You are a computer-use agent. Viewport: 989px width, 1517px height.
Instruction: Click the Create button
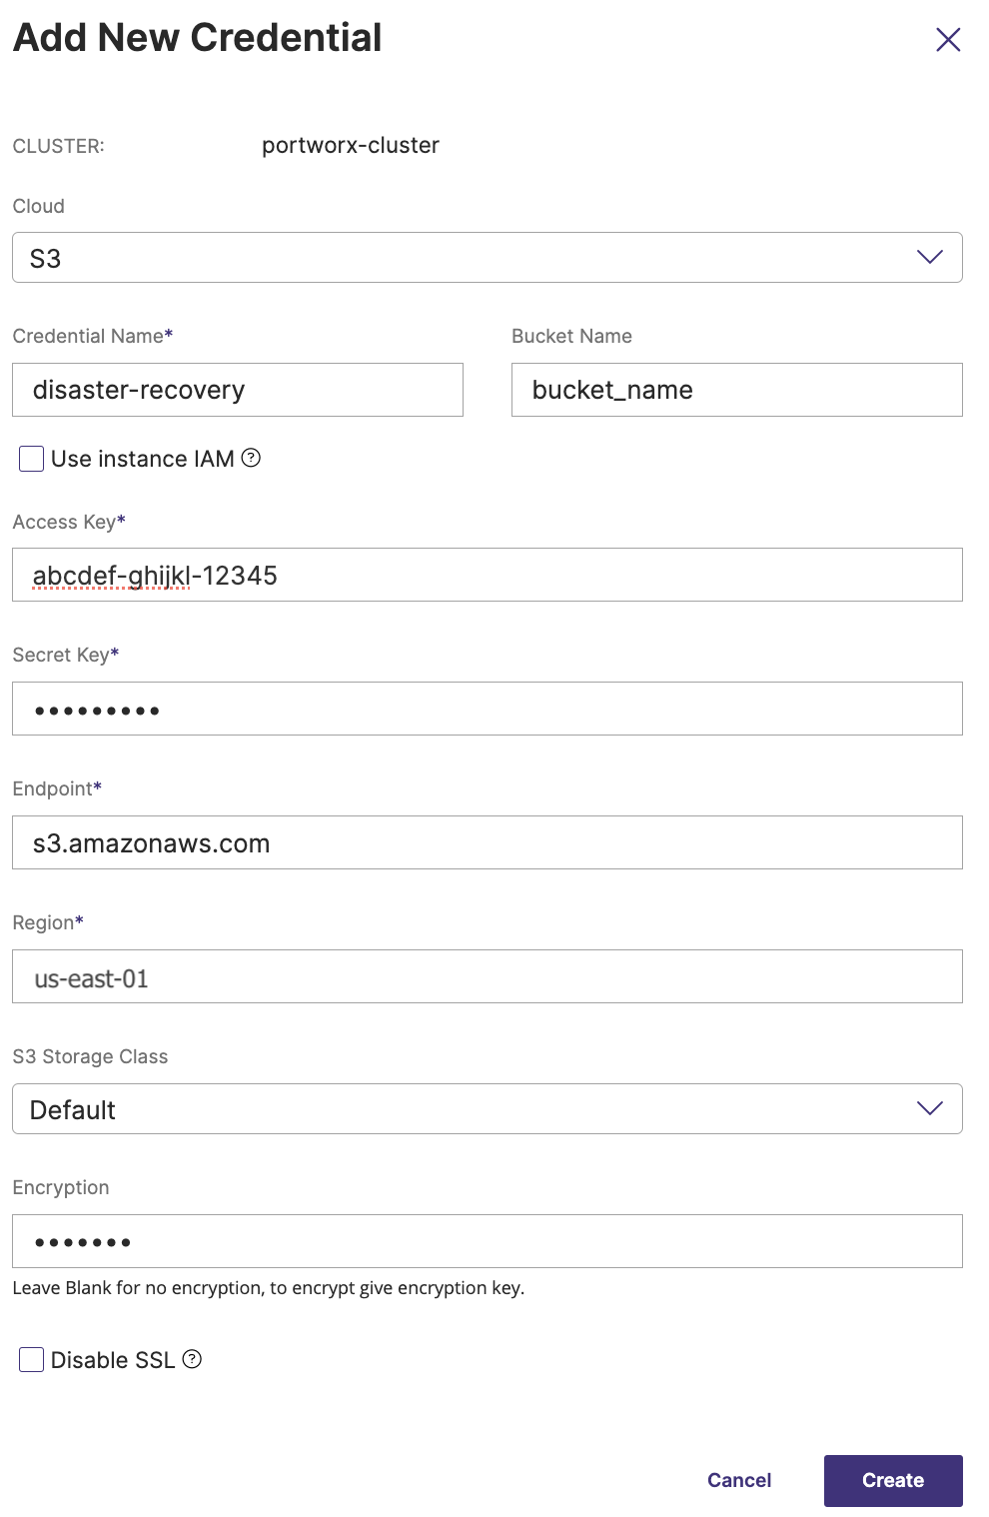pyautogui.click(x=892, y=1480)
